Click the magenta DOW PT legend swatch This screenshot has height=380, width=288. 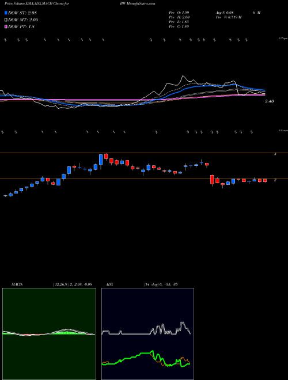pos(6,26)
